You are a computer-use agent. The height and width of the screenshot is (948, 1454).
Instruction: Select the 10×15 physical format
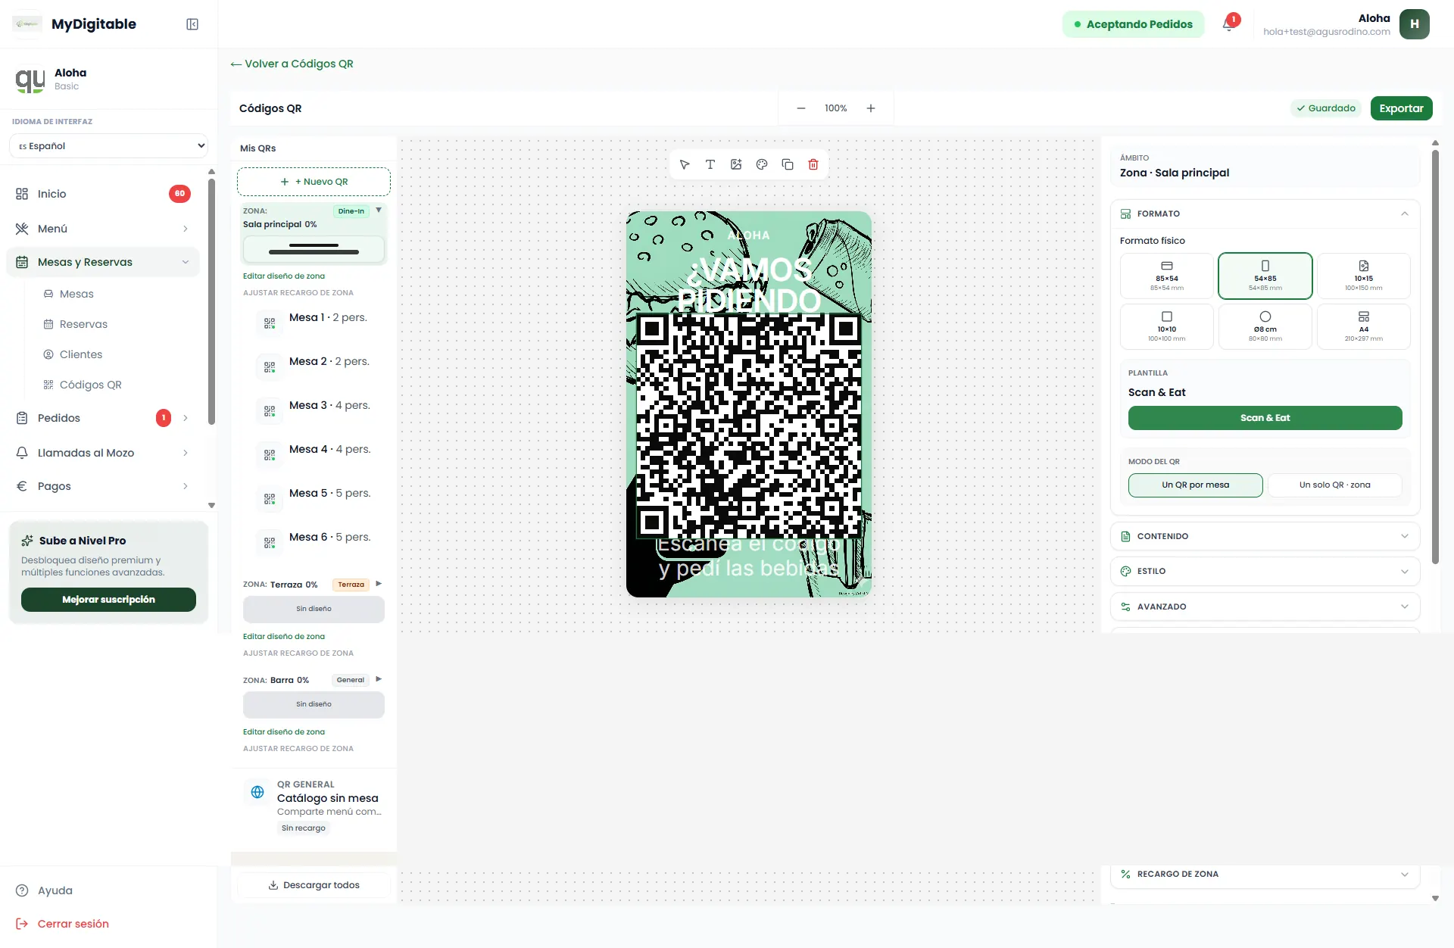pos(1364,276)
